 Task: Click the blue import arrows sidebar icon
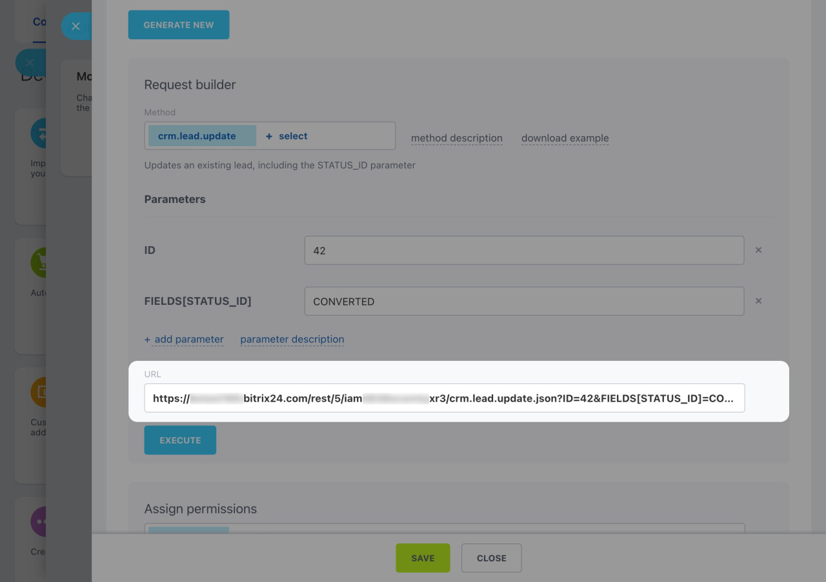point(39,133)
